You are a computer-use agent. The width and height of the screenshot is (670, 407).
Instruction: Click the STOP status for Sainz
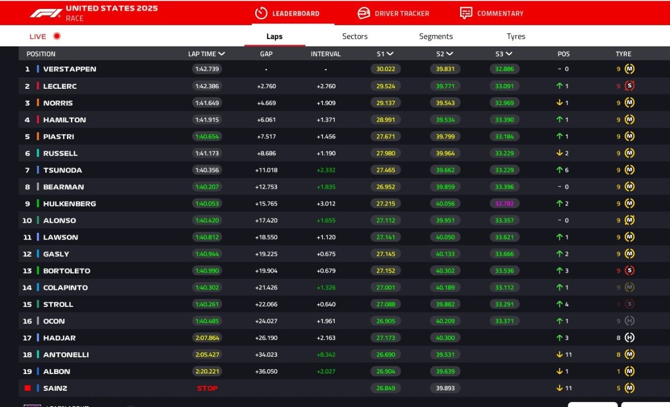(207, 388)
